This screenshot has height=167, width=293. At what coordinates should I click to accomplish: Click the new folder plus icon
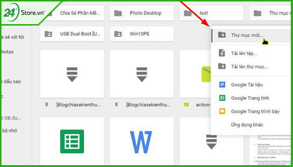tap(222, 35)
